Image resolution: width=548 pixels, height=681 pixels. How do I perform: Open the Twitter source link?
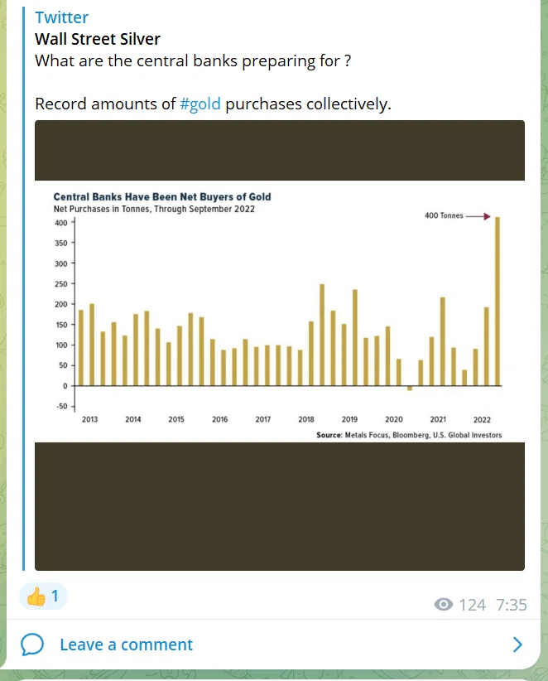61,17
